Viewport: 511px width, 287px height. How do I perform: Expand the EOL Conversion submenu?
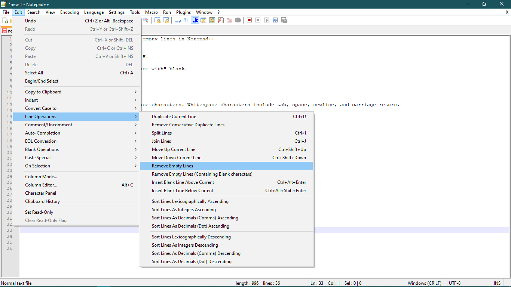pos(40,141)
